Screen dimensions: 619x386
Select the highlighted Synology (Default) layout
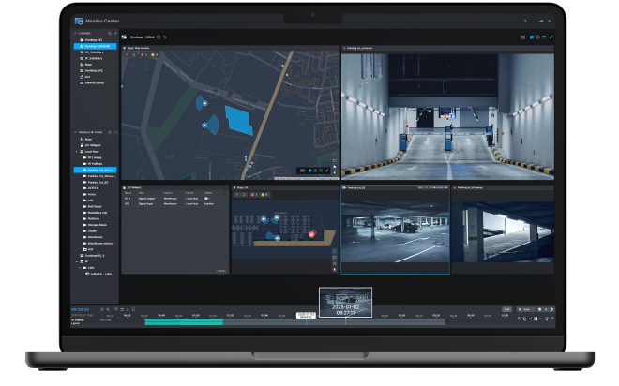click(x=95, y=46)
